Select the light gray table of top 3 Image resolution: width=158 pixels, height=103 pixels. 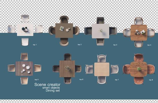100,31
